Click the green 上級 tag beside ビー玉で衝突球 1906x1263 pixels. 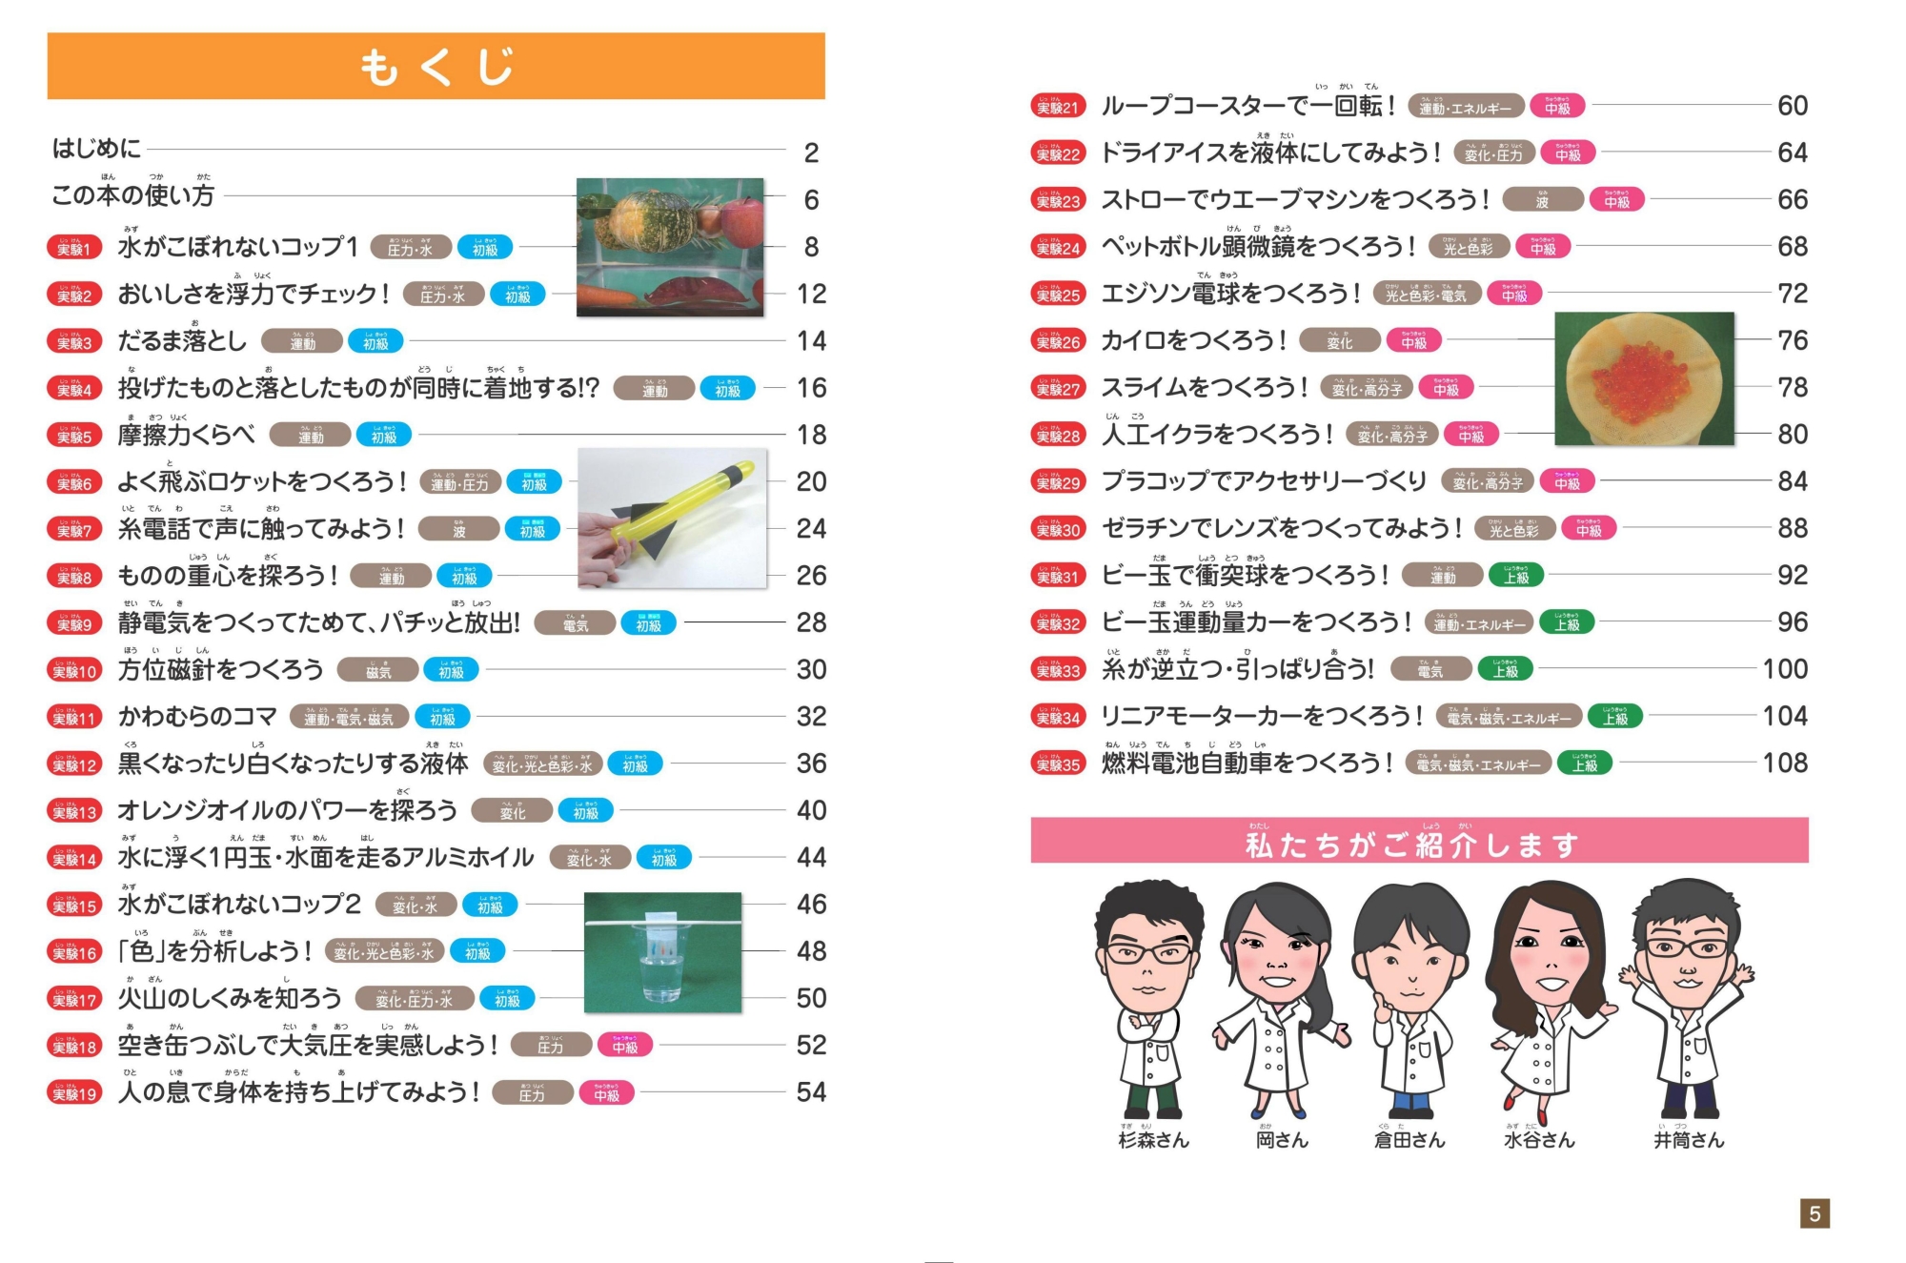[1516, 576]
